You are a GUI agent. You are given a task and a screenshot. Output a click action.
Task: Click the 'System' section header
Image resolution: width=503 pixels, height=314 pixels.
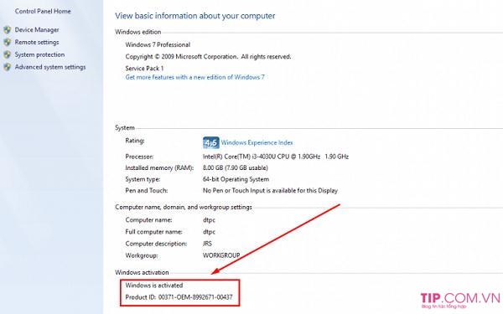pos(125,128)
